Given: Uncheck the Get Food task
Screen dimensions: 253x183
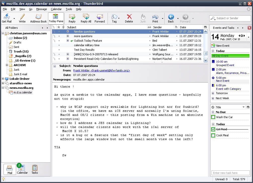Looking at the screenshot, I should (x=213, y=129).
